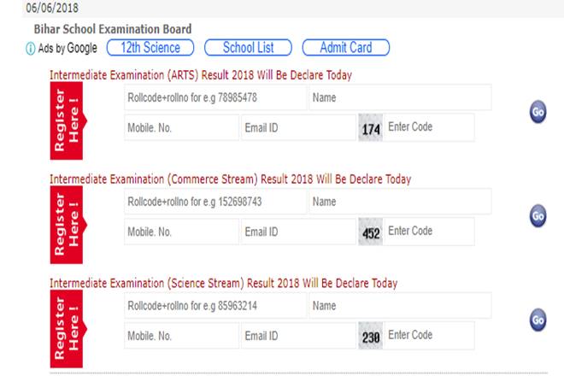This screenshot has width=564, height=376.
Task: Click the Go button for Commerce Stream
Action: point(538,216)
